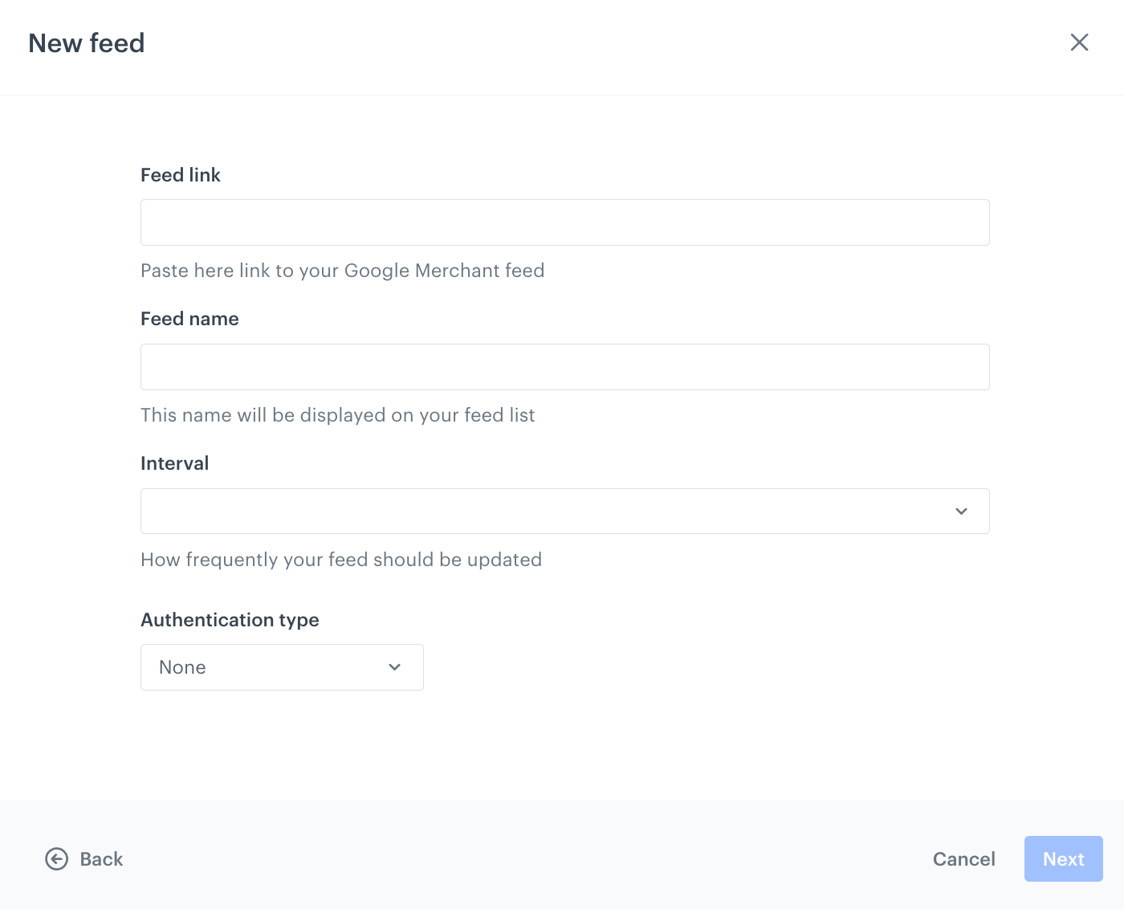Click the Feed name label
The width and height of the screenshot is (1124, 909).
tap(189, 318)
